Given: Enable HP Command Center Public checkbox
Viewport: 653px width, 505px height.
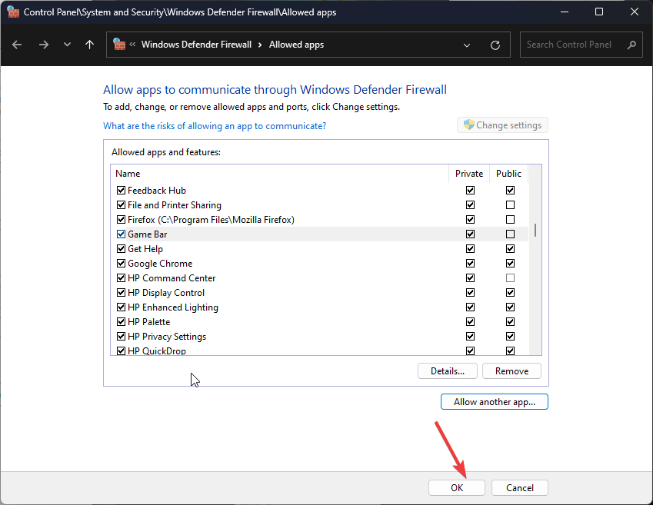Looking at the screenshot, I should point(510,277).
